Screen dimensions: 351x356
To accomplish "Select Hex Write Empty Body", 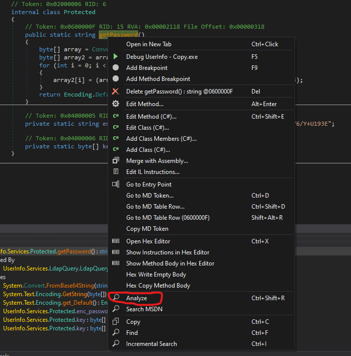I will click(156, 275).
